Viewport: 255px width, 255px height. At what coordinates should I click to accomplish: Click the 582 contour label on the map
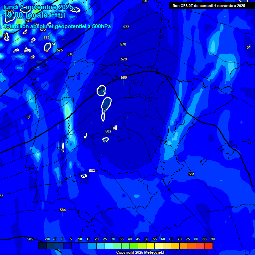point(108,131)
